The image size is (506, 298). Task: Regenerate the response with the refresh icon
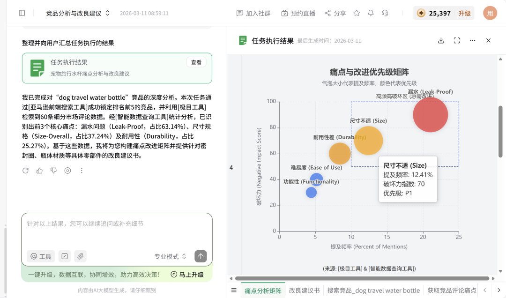point(25,171)
